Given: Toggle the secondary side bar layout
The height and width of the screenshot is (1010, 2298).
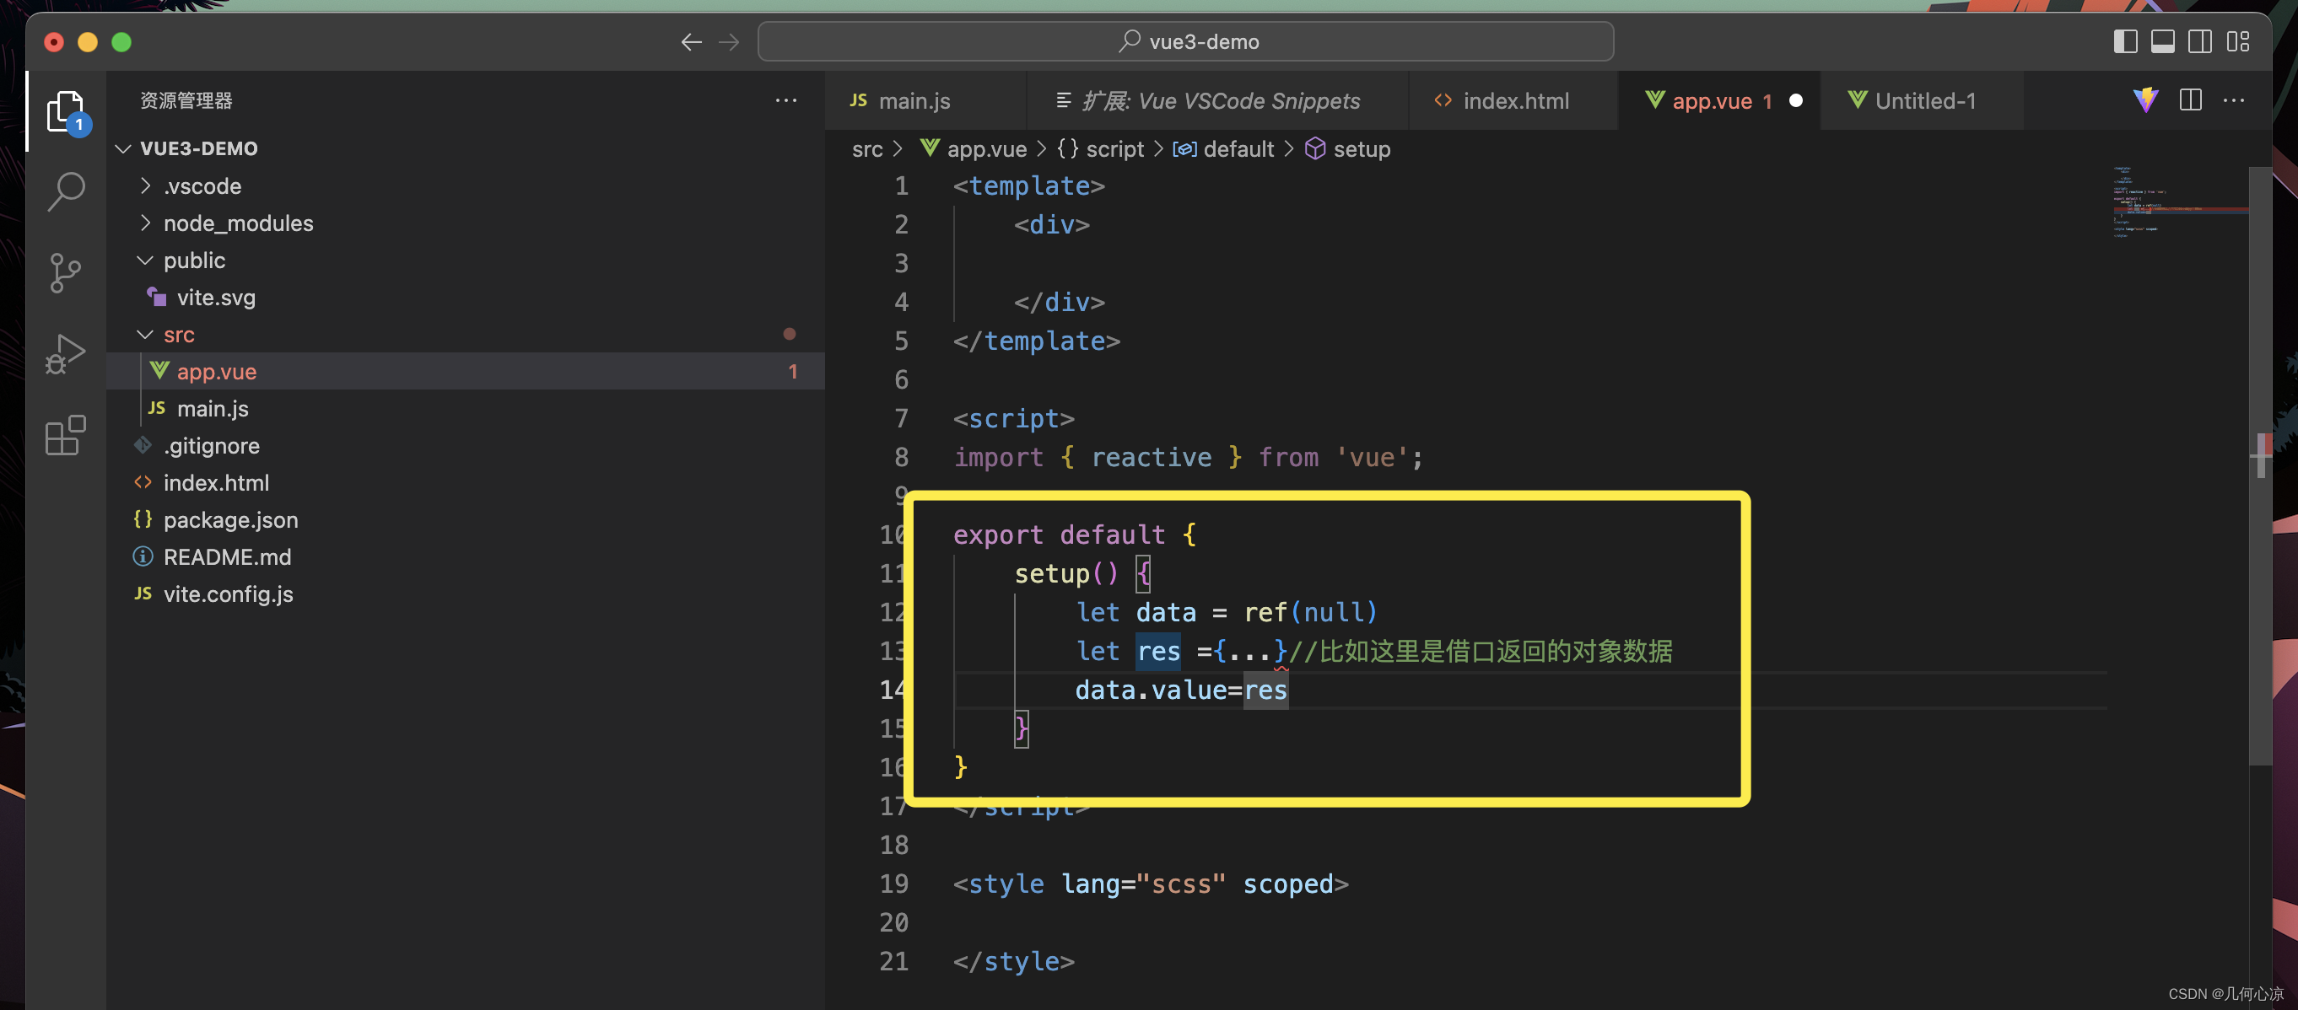Looking at the screenshot, I should coord(2200,41).
